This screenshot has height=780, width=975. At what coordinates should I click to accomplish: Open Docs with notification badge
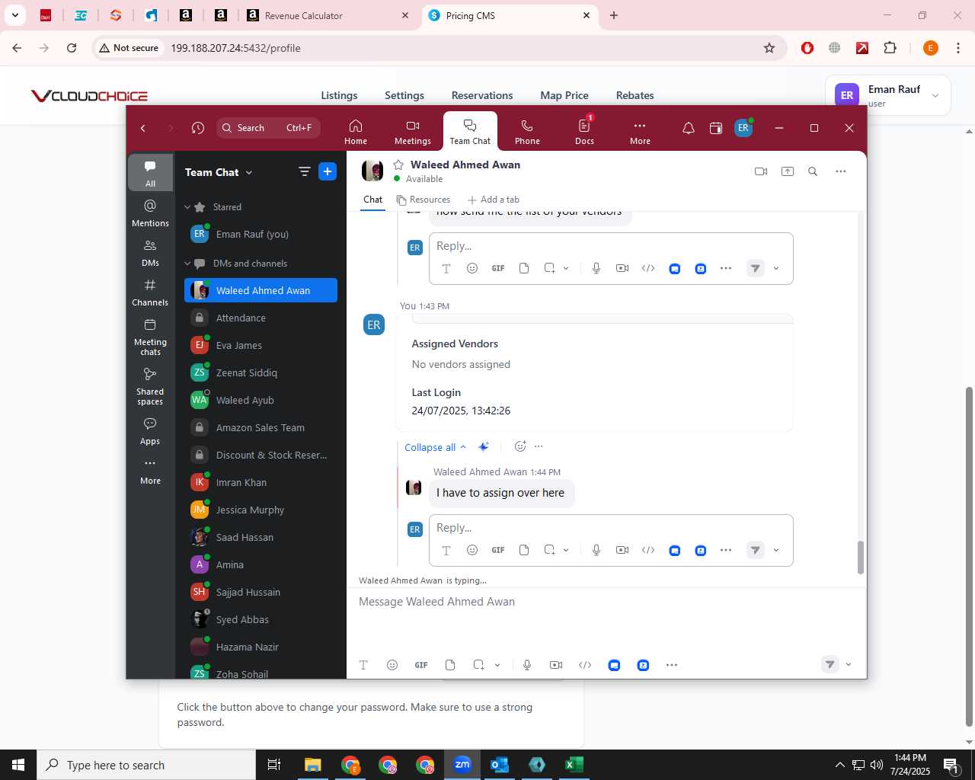(584, 132)
